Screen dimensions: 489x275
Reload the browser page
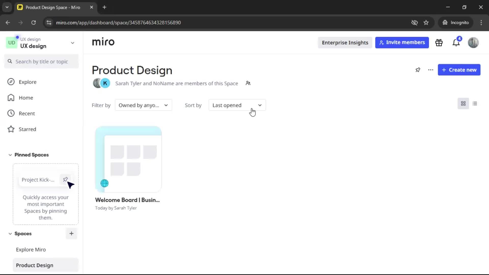(x=33, y=22)
